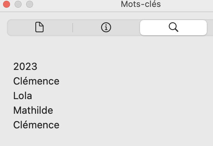Switch to the information segment

pyautogui.click(x=106, y=28)
